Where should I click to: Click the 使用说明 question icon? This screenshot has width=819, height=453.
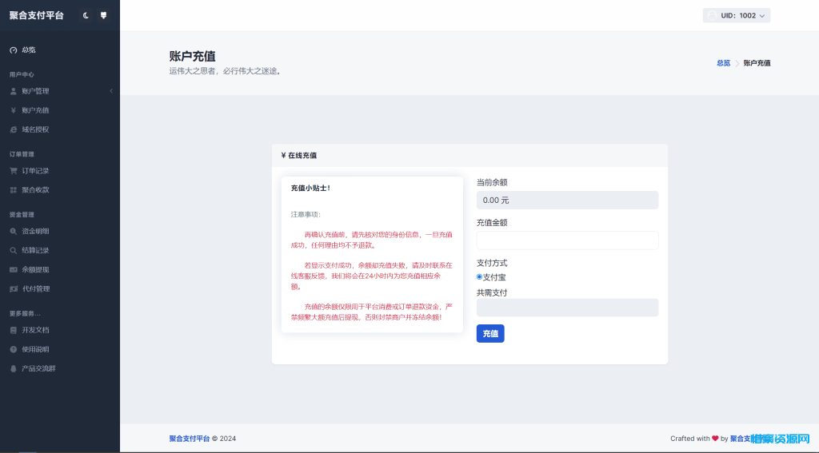coord(14,350)
